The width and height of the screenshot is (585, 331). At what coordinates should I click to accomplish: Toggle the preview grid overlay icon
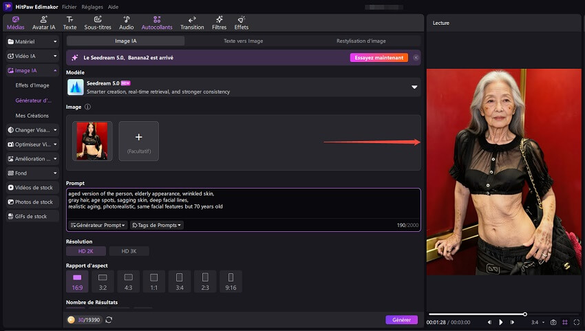point(565,322)
